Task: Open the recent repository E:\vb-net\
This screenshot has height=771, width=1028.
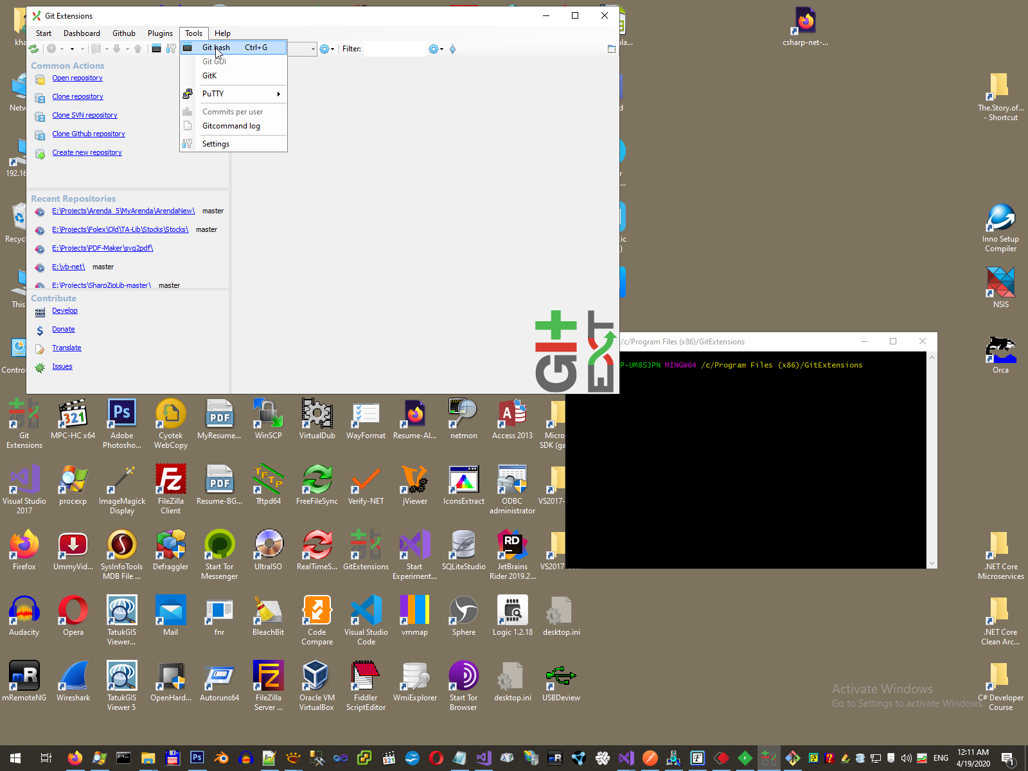Action: pyautogui.click(x=69, y=267)
